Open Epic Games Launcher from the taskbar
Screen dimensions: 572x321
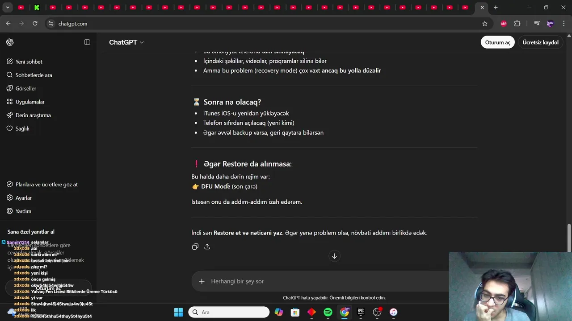(x=361, y=312)
